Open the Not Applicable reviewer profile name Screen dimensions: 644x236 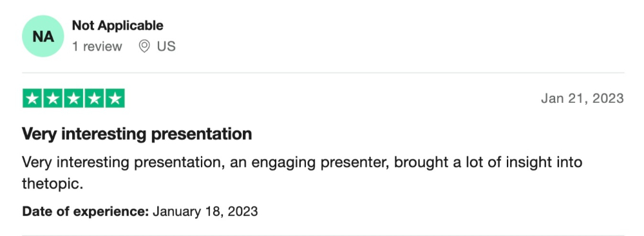[x=117, y=26]
